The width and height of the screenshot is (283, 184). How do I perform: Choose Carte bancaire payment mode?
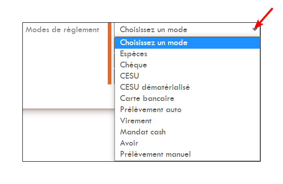pyautogui.click(x=187, y=99)
